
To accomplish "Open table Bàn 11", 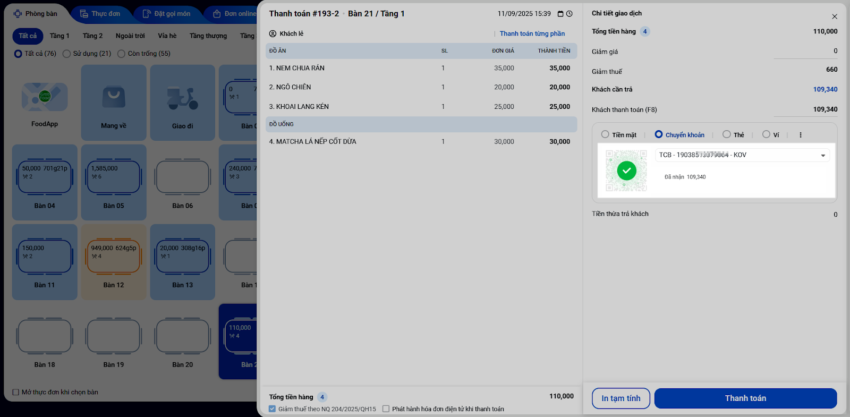I will coord(45,262).
